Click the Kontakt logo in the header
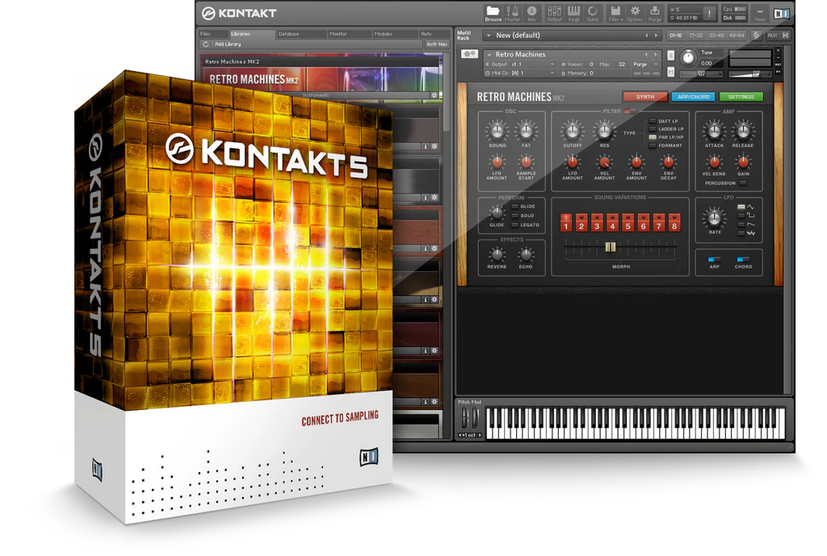This screenshot has height=556, width=827. tap(239, 13)
